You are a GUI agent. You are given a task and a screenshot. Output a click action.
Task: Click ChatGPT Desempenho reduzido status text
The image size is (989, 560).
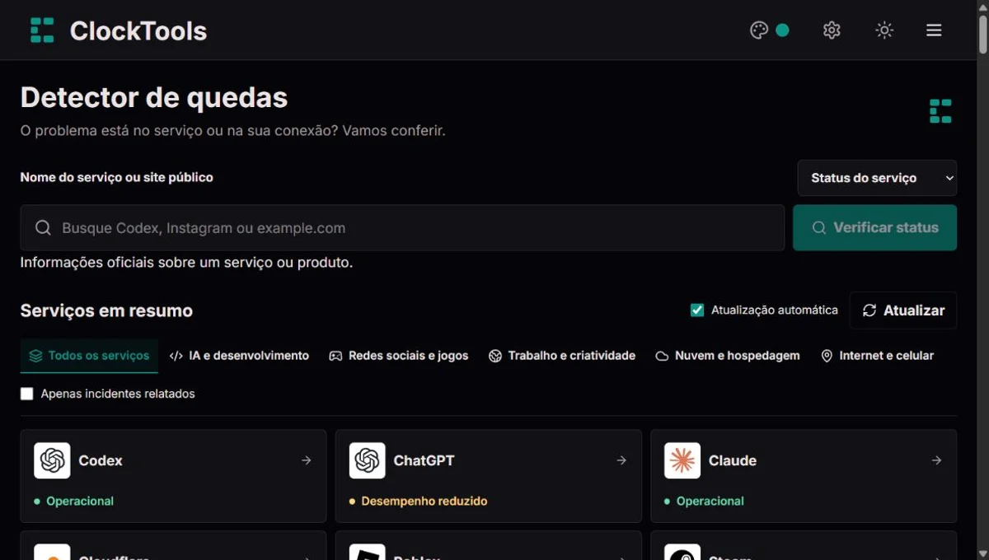click(424, 501)
